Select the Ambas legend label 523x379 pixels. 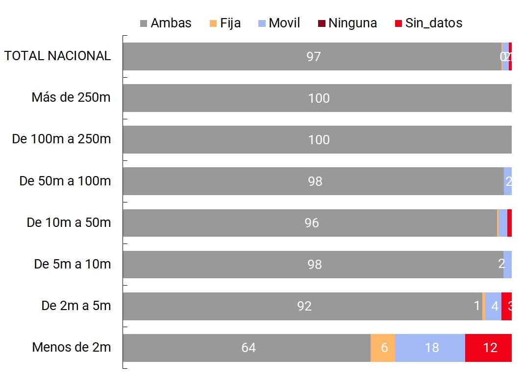point(171,23)
